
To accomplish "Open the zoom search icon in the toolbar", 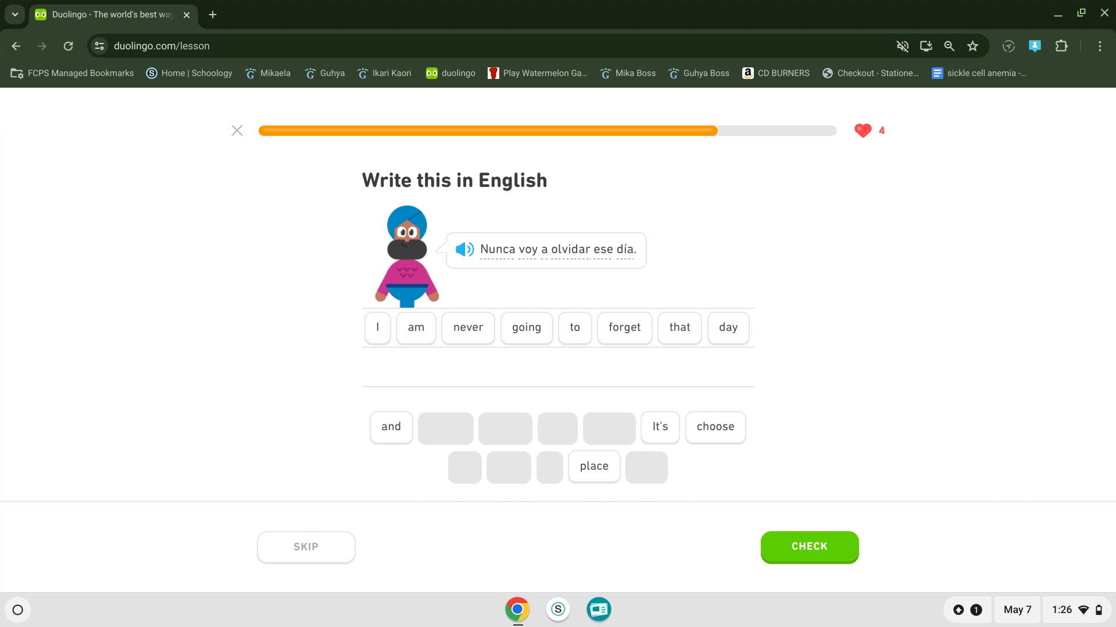I will click(x=949, y=46).
